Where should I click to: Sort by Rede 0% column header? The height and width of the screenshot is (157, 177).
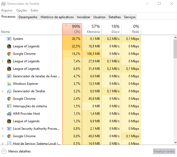tap(131, 29)
